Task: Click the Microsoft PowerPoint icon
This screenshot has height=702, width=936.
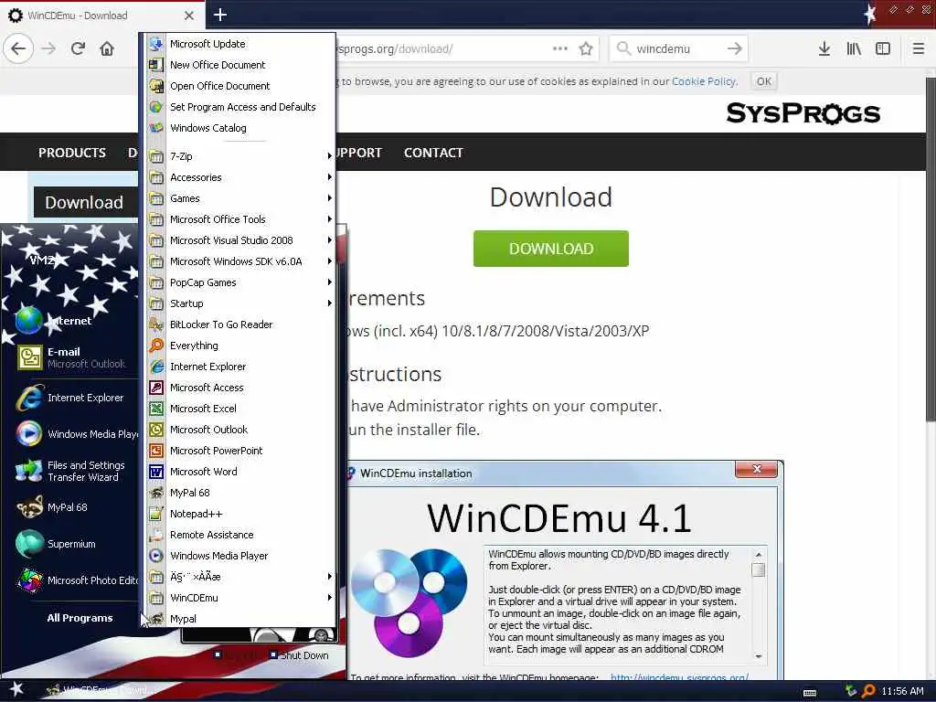Action: click(x=155, y=451)
